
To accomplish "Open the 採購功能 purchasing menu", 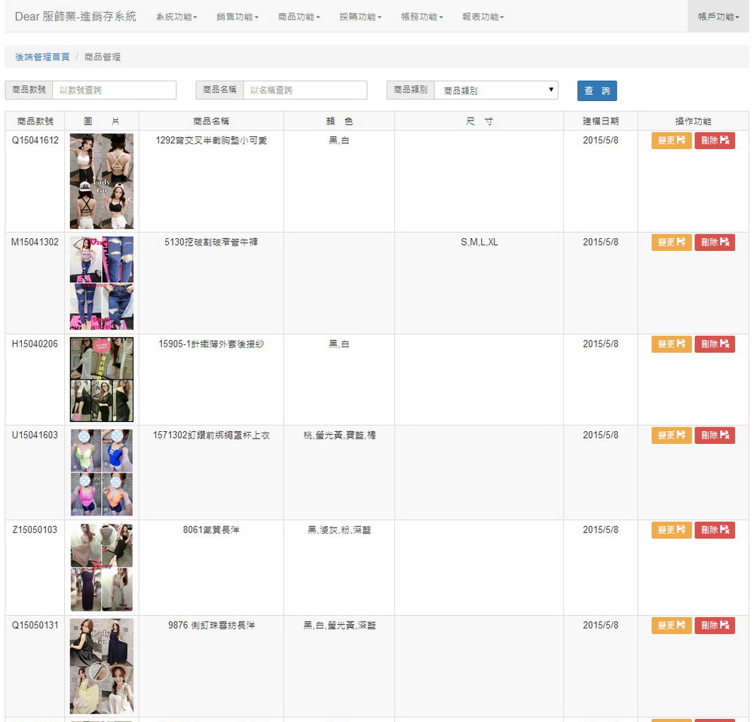I will pos(360,17).
